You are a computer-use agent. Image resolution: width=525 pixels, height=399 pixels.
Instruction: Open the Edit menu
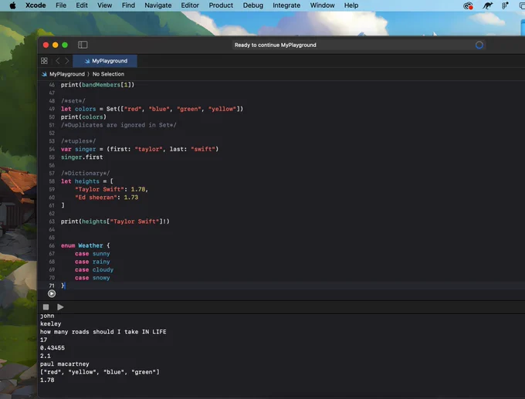click(82, 5)
